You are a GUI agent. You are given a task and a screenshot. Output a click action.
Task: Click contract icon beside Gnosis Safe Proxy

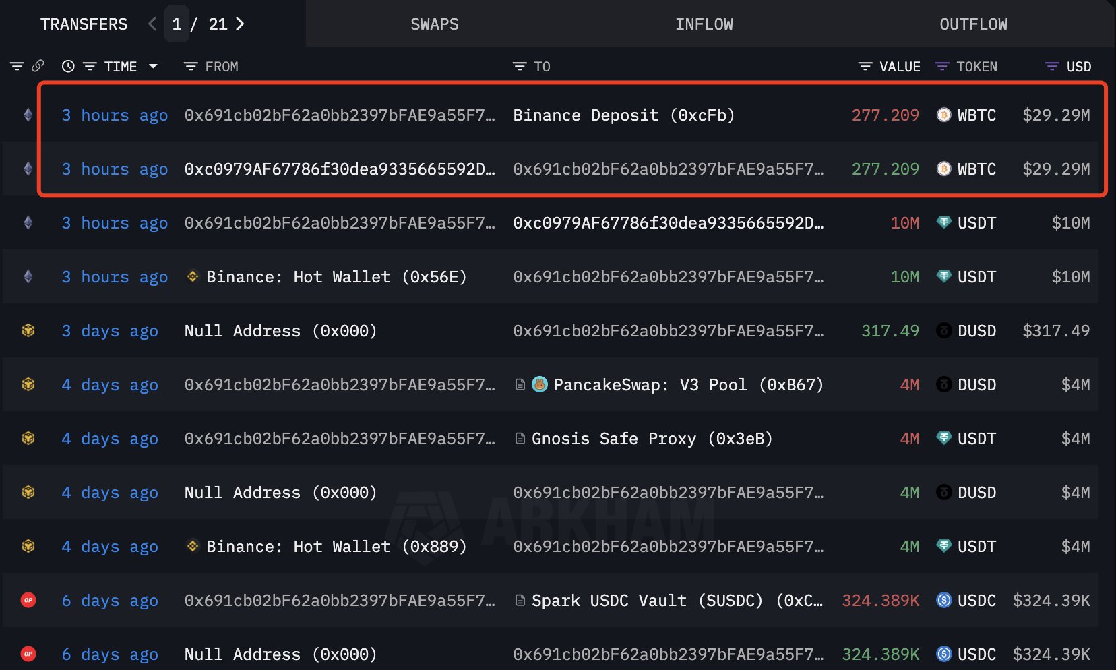click(x=520, y=439)
